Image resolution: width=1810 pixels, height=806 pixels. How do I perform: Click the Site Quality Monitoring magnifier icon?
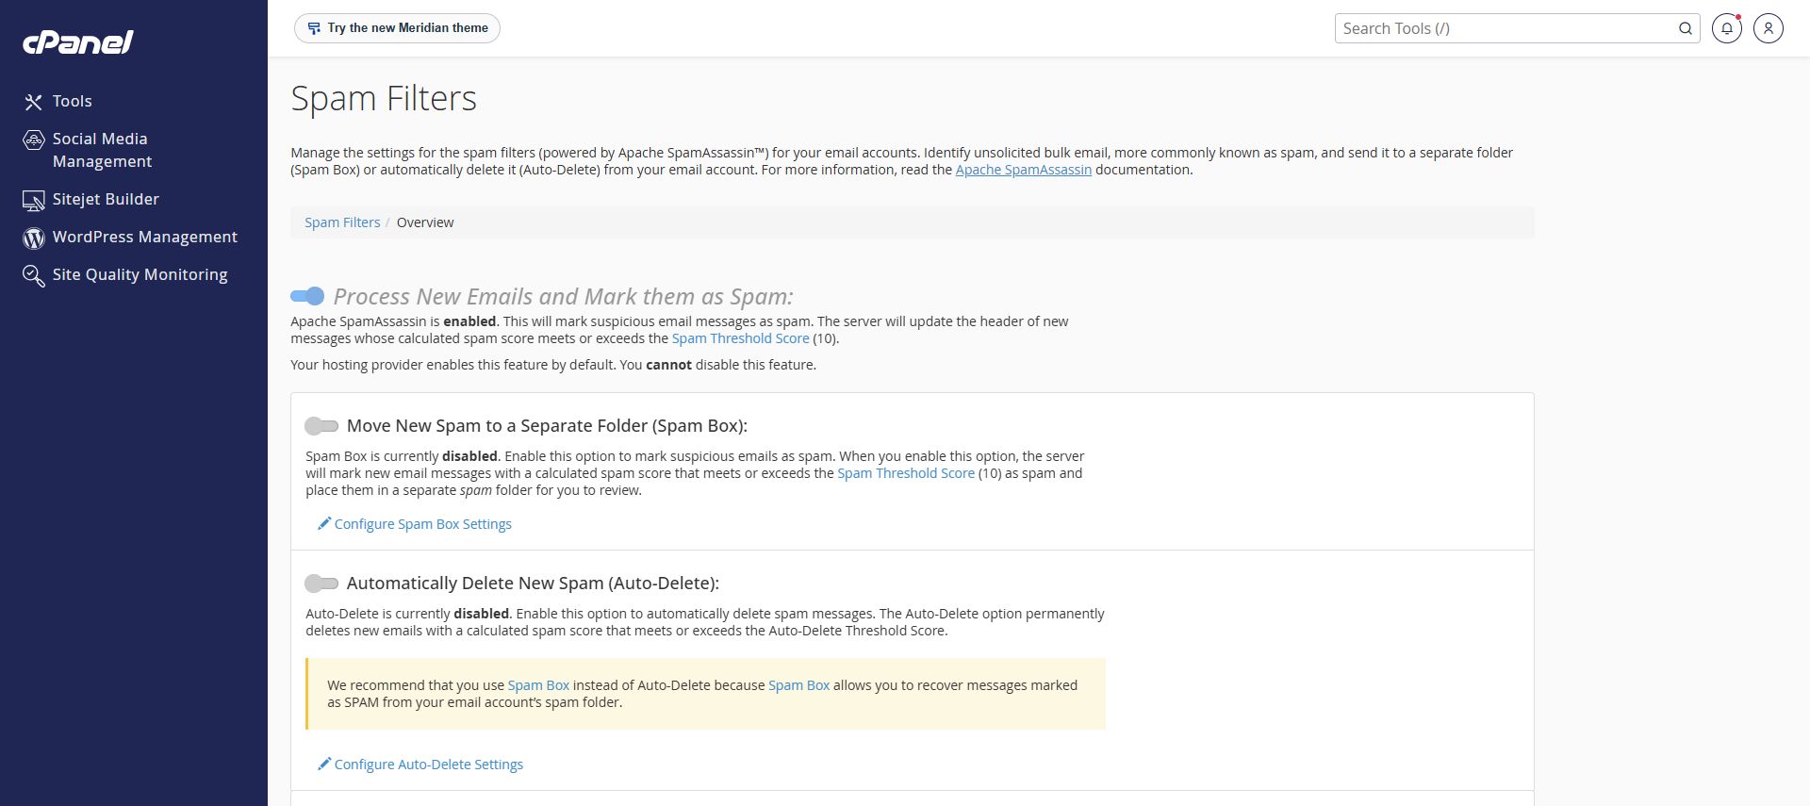click(x=34, y=275)
